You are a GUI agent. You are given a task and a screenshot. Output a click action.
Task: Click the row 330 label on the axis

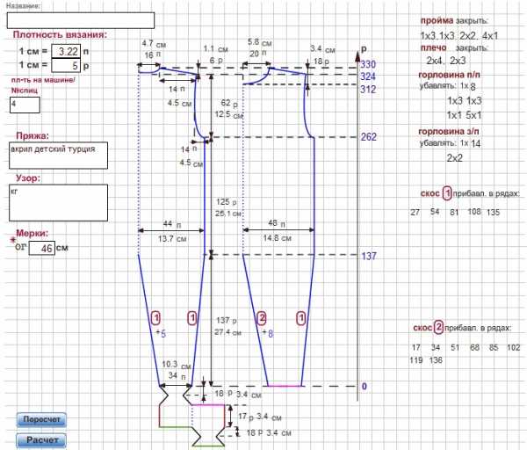(x=368, y=65)
